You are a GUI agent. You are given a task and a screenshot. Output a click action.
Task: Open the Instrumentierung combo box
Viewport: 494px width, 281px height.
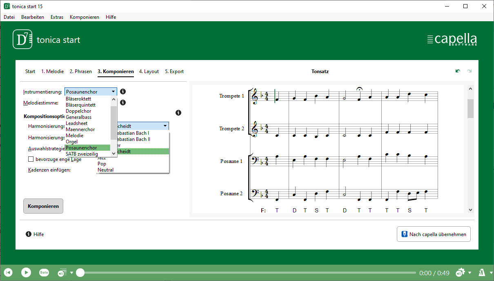(91, 92)
